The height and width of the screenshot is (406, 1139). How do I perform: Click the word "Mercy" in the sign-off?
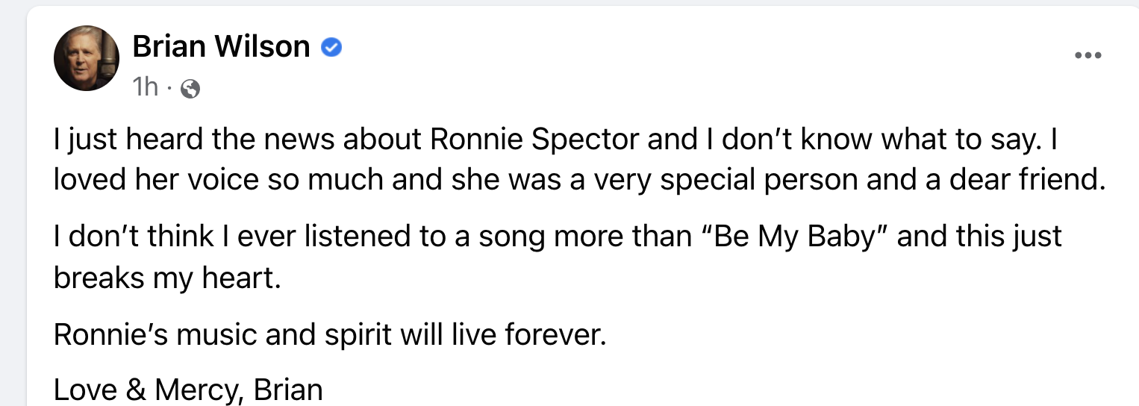[x=196, y=390]
